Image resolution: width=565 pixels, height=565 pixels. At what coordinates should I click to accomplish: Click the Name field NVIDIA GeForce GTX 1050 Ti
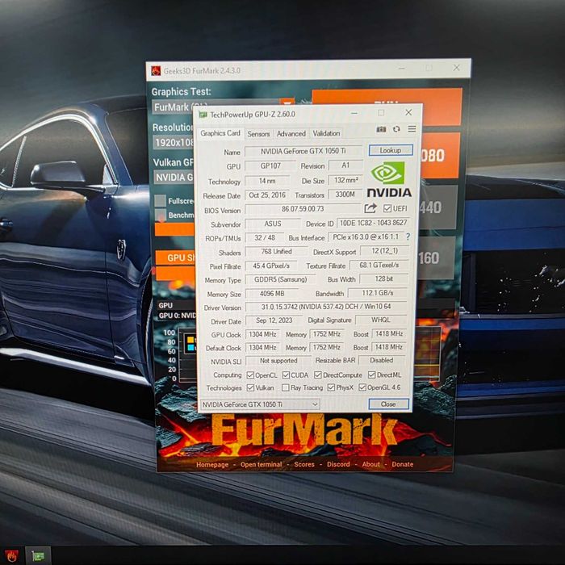click(x=303, y=152)
